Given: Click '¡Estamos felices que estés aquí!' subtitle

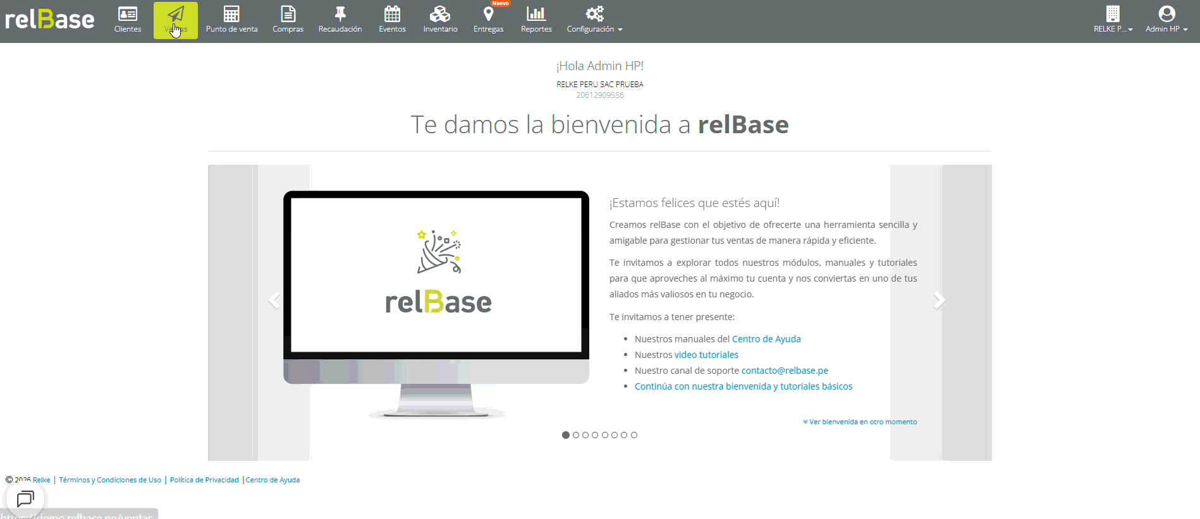Looking at the screenshot, I should (x=694, y=203).
